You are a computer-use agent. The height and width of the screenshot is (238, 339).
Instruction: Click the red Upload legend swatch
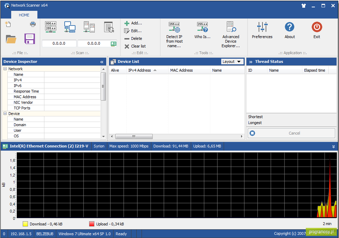[x=92, y=224]
